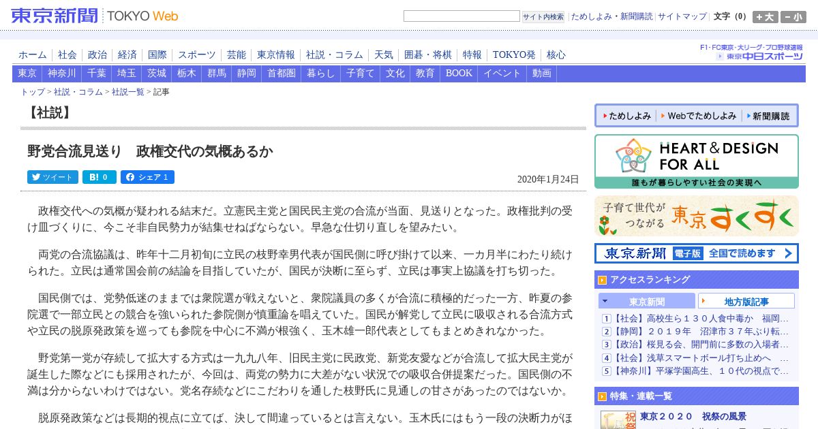Select 埼玉 in regional bar
The height and width of the screenshot is (429, 818).
click(x=127, y=74)
